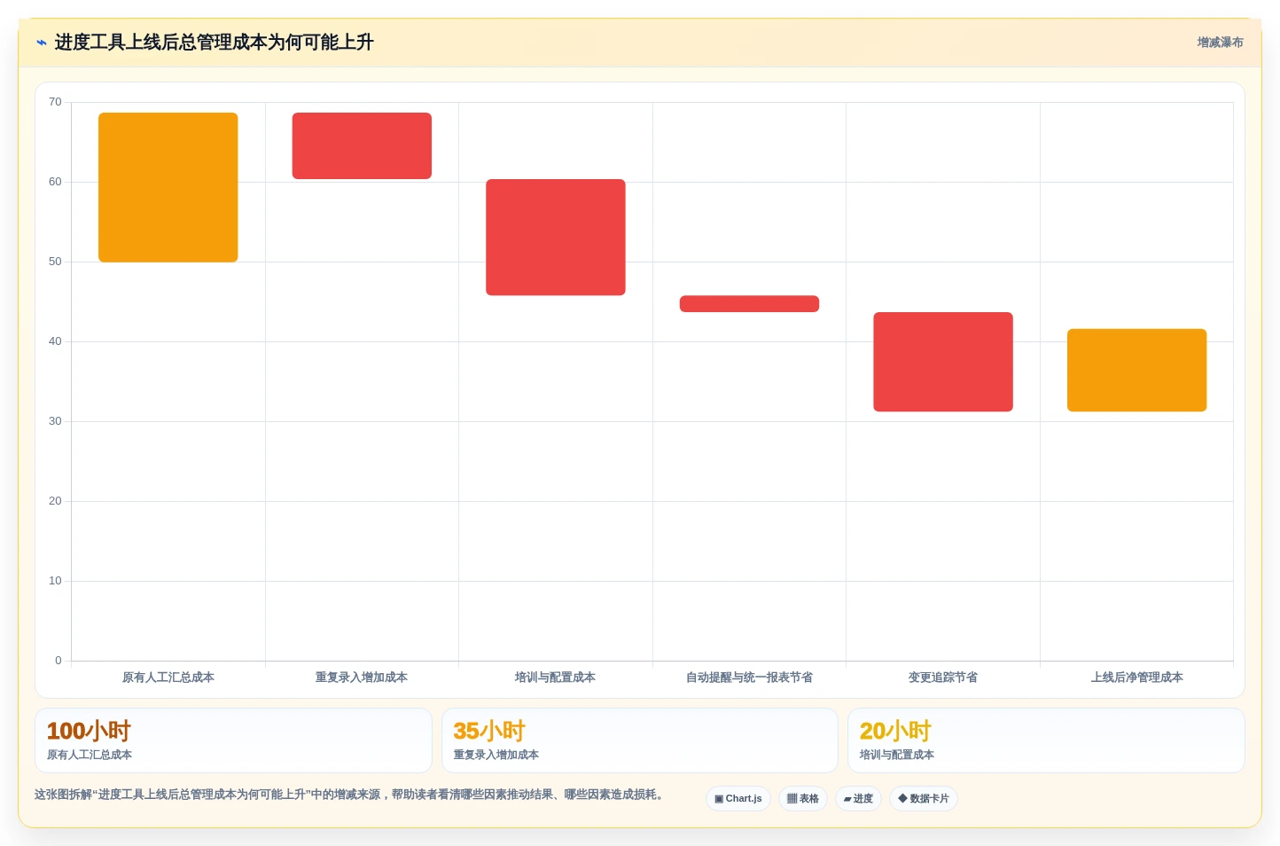
Task: Click the y-axis value 40
Action: (55, 341)
